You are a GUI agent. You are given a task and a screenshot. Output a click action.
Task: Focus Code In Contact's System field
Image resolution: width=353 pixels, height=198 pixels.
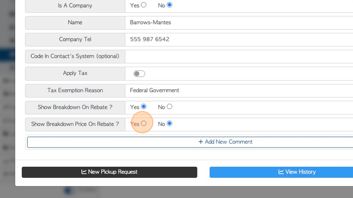(239, 56)
